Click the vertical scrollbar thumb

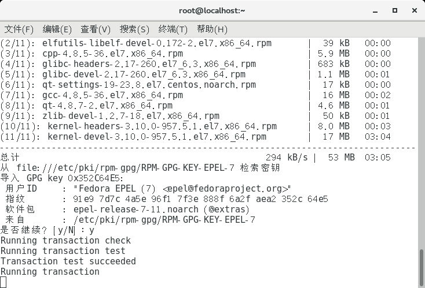[422, 268]
